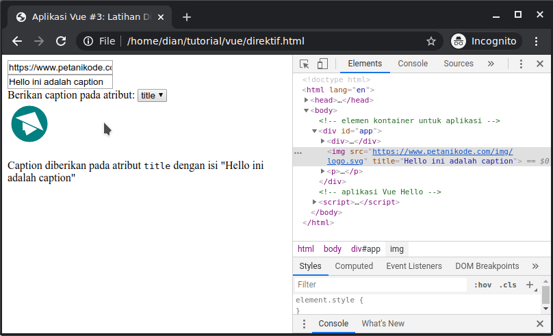
Task: Toggle the device toolbar icon
Action: [x=322, y=64]
